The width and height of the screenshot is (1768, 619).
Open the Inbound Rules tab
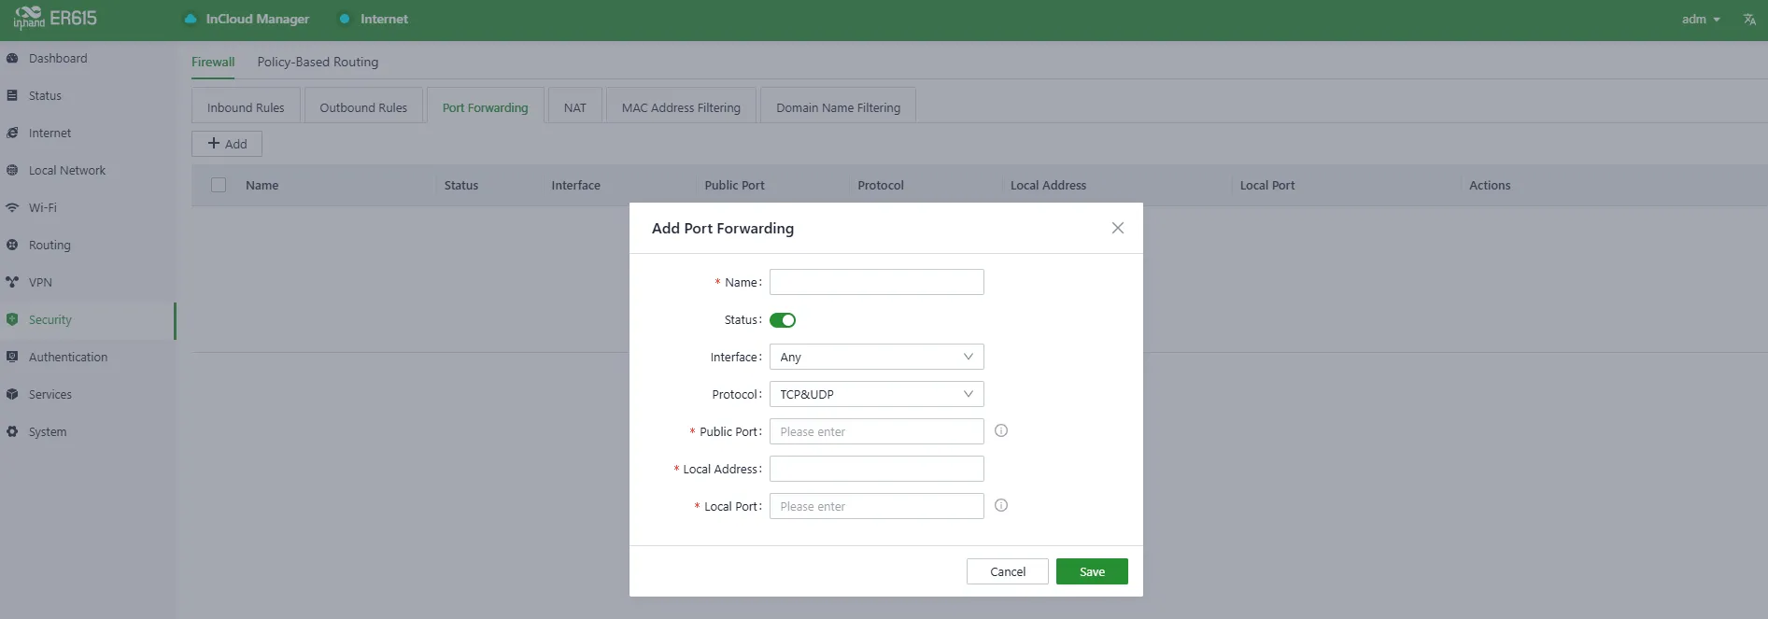coord(246,107)
